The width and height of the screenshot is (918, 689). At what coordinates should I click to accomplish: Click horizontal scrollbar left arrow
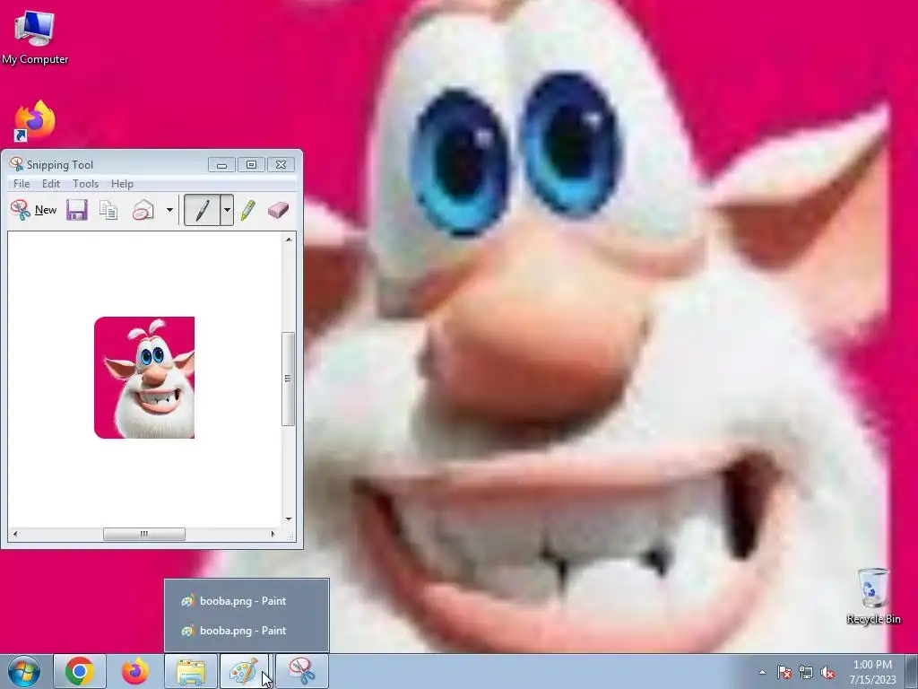tap(15, 534)
